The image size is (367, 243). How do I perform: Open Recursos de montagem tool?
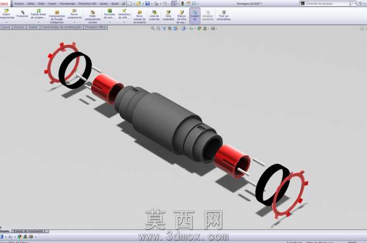click(110, 11)
